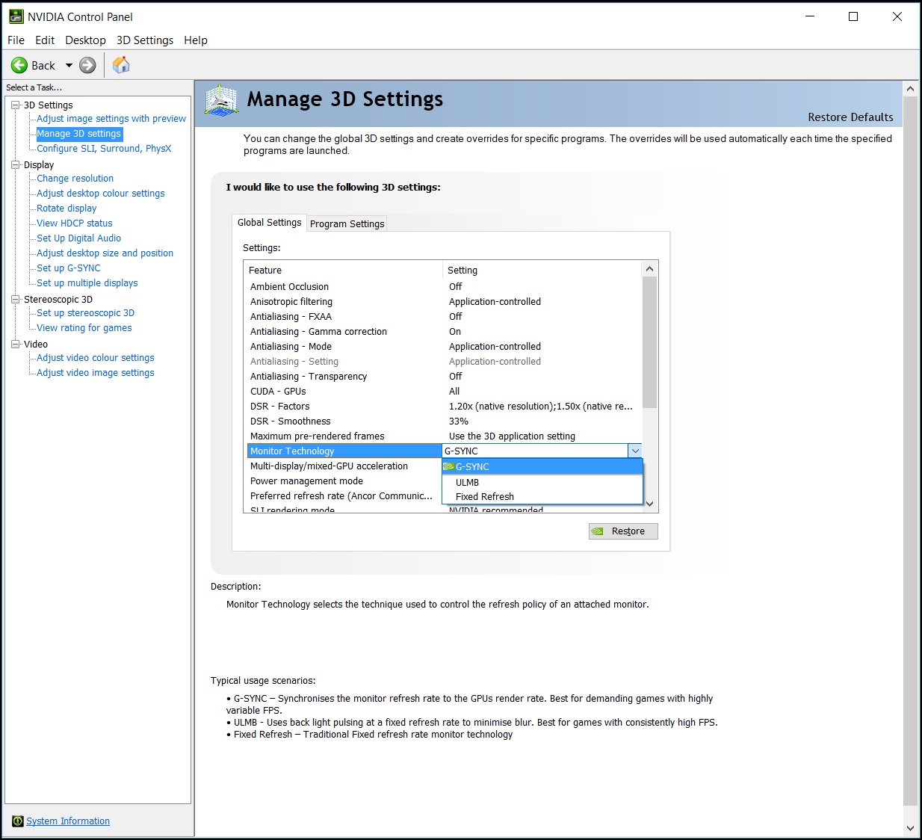The image size is (922, 840).
Task: Click the main page scroll-up arrow
Action: (x=910, y=89)
